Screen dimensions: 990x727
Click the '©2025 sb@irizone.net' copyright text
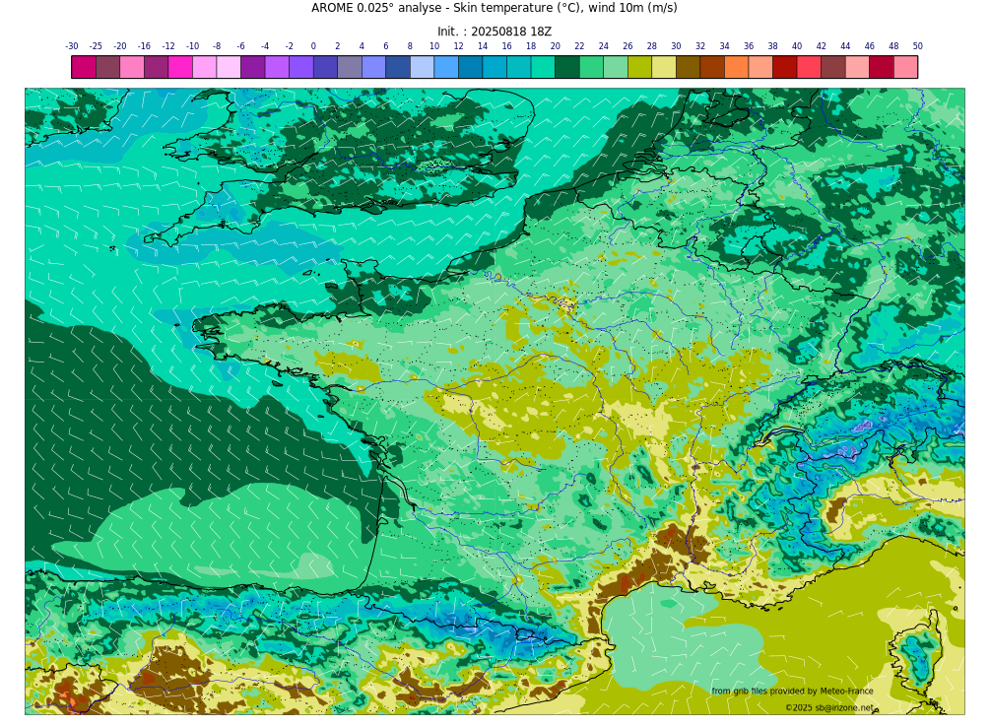[829, 707]
